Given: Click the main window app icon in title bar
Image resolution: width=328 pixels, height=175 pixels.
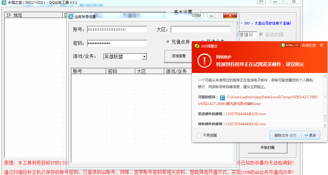Looking at the screenshot, I should 4,3.
